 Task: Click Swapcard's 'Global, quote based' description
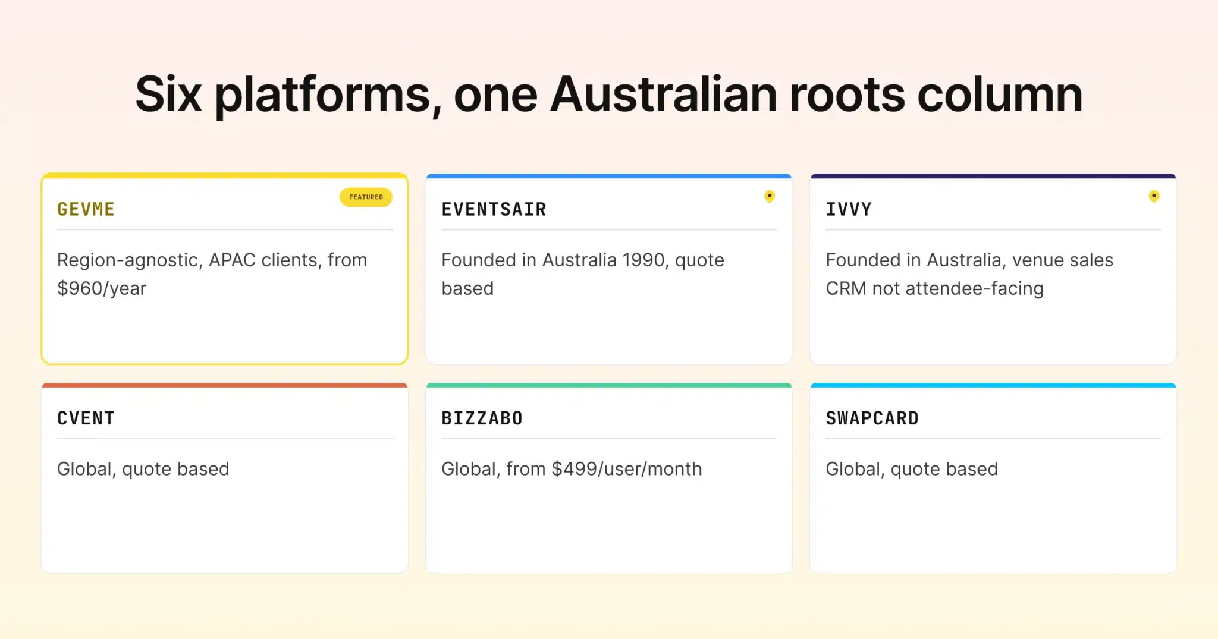(912, 469)
